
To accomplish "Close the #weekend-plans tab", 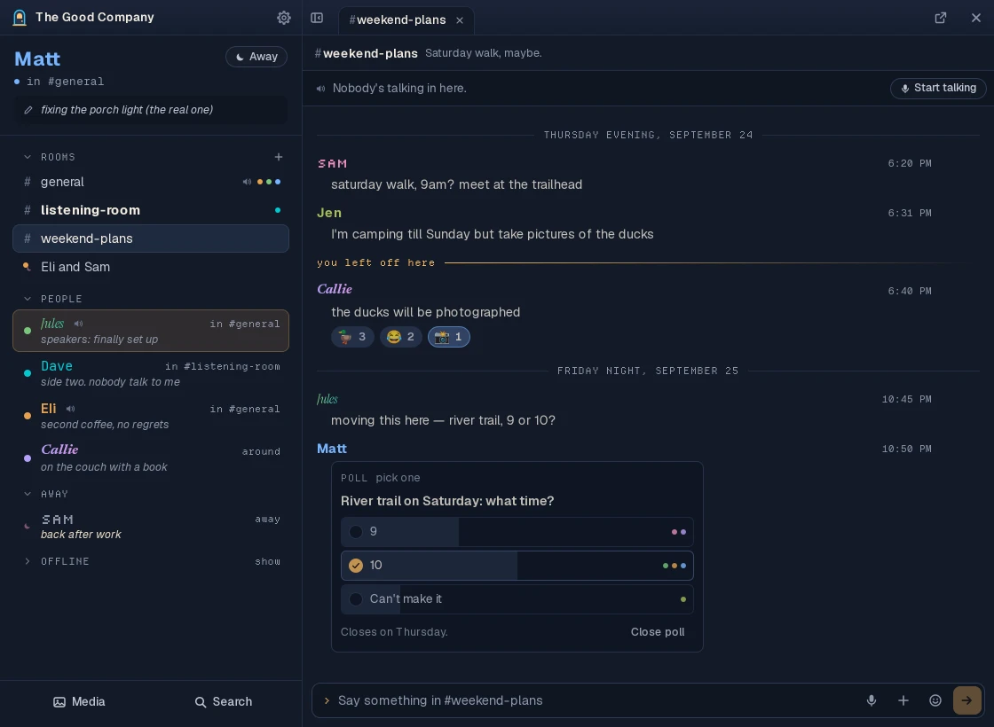I will pyautogui.click(x=460, y=20).
